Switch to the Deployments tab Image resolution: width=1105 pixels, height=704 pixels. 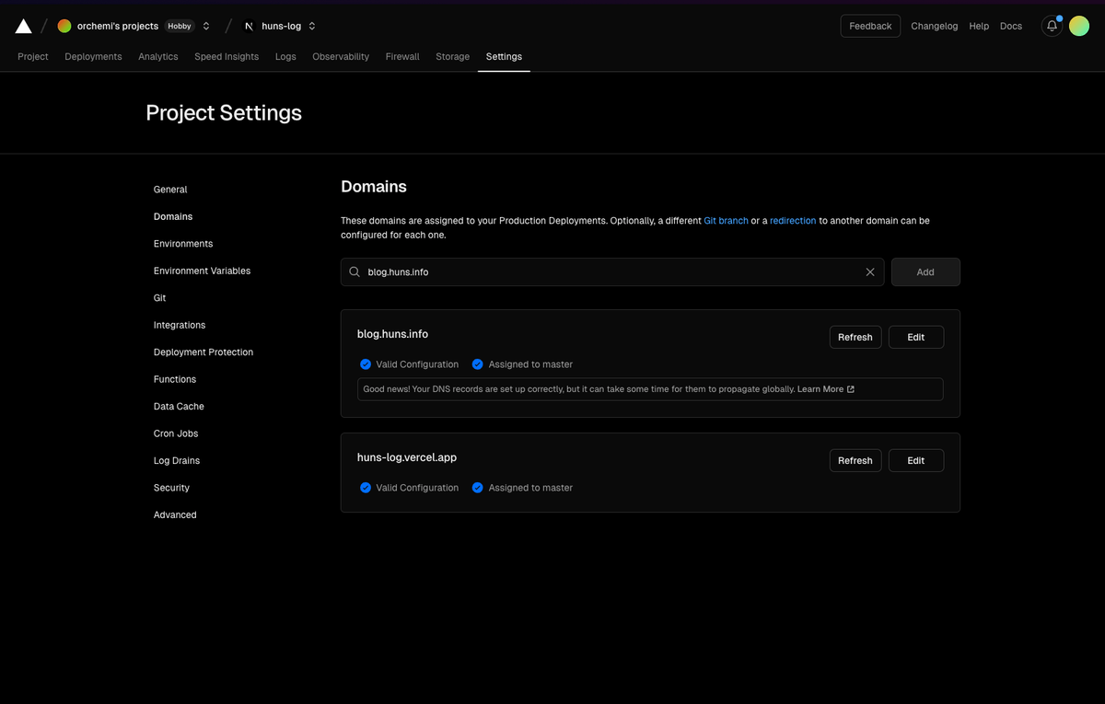click(93, 56)
